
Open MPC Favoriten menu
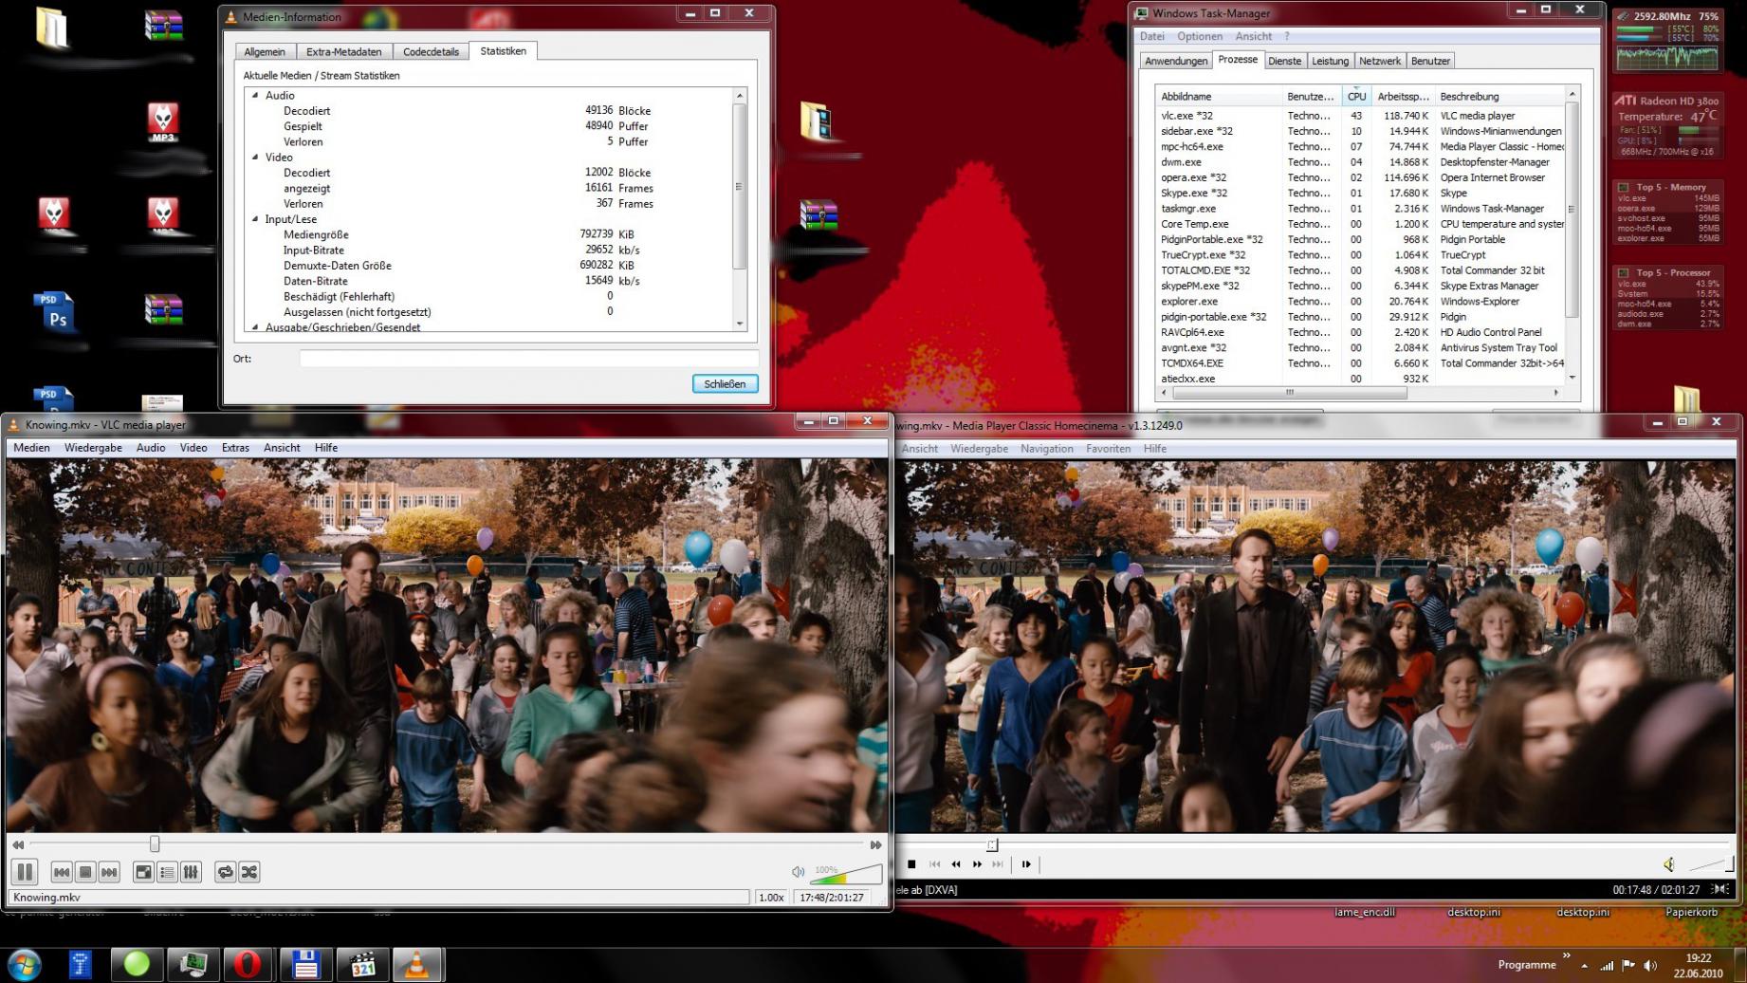1108,449
